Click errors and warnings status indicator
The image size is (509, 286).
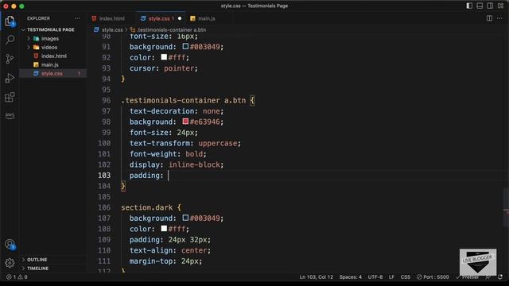pos(17,277)
